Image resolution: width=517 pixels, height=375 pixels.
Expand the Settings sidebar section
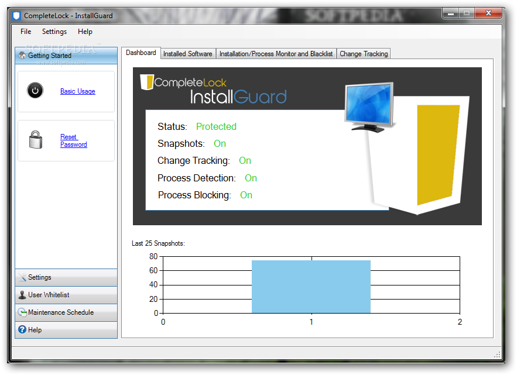pyautogui.click(x=66, y=277)
